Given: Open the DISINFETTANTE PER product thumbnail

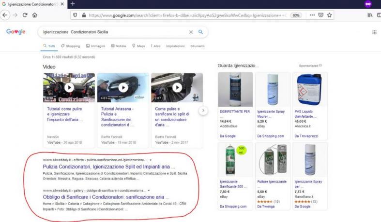Looking at the screenshot, I should coord(235,90).
